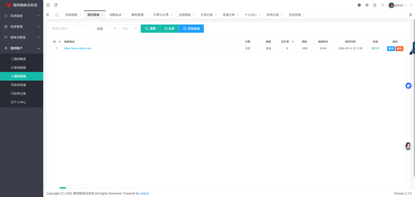Sort the table by 已引导 column

(x=293, y=42)
